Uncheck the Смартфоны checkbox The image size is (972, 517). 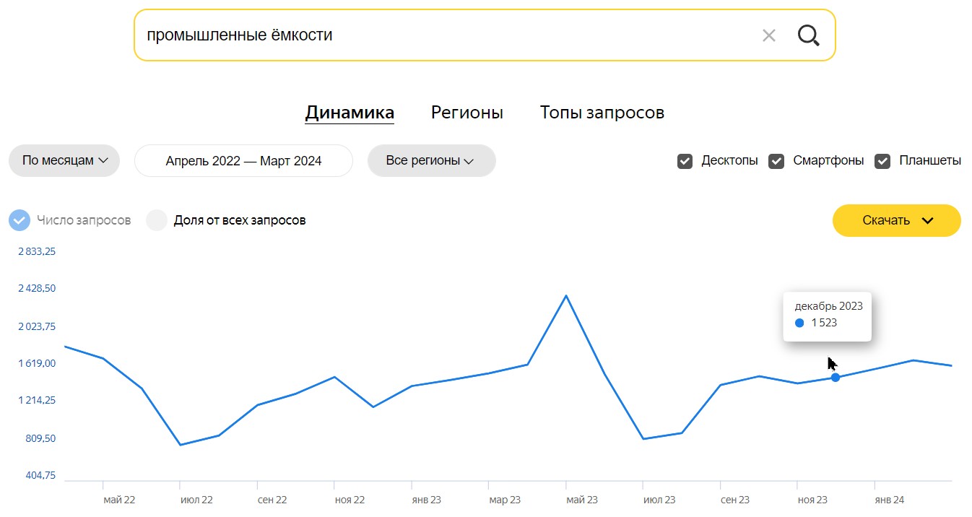(776, 161)
